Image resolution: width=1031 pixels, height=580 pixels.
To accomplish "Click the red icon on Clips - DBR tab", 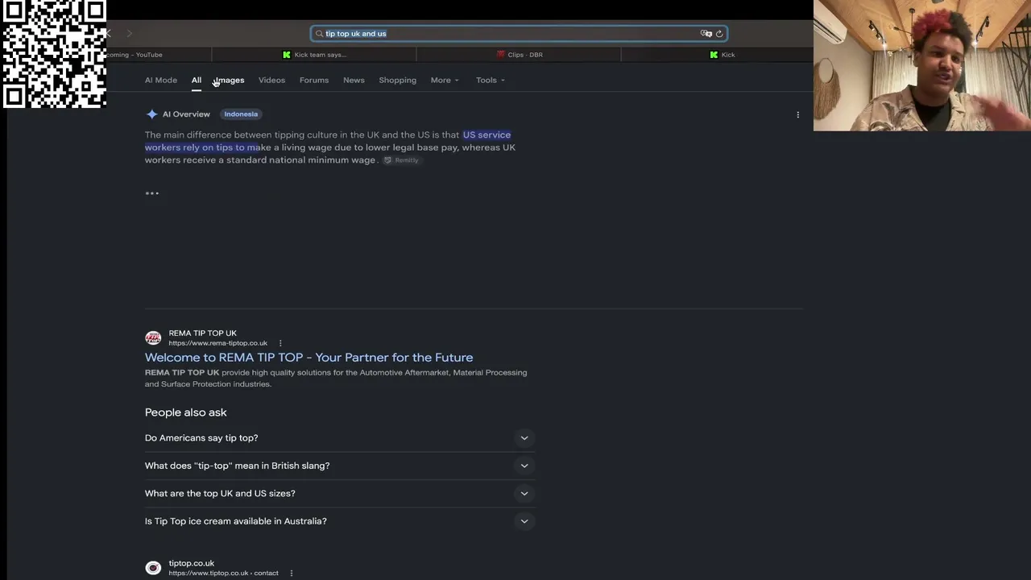I will pyautogui.click(x=500, y=55).
